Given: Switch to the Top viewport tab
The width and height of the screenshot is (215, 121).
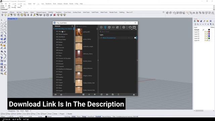Looking at the screenshot, I should click(x=18, y=111).
